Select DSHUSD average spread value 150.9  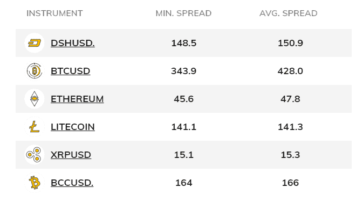(290, 43)
